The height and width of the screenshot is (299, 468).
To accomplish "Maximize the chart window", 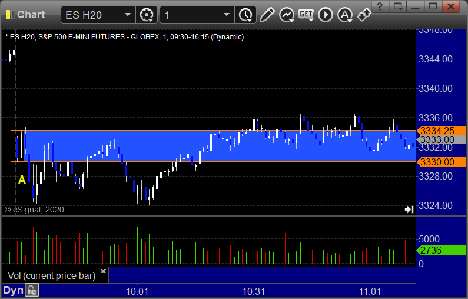I will 433,6.
